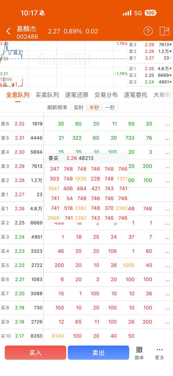Switch to 逐笔还原 tab
The height and width of the screenshot is (376, 173).
pyautogui.click(x=76, y=95)
